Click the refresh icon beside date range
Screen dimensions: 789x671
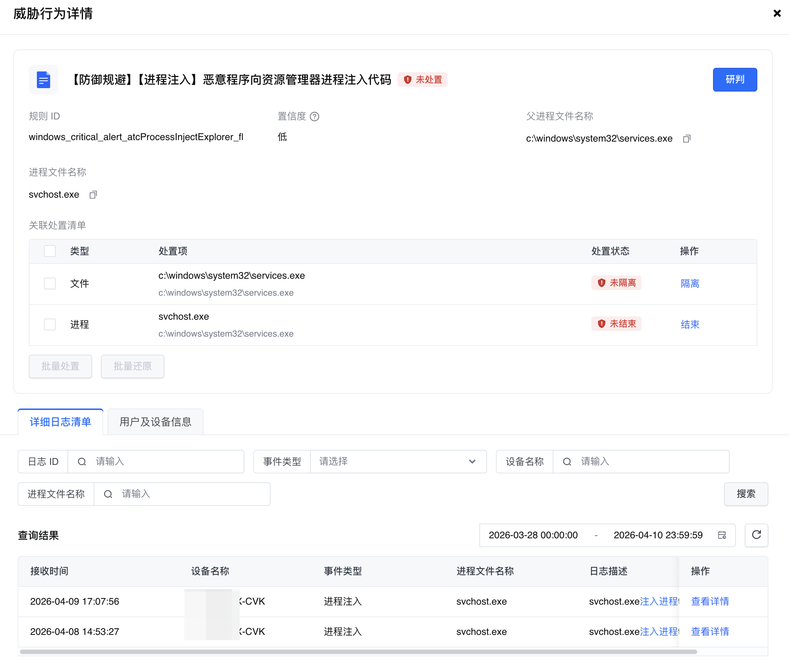756,535
